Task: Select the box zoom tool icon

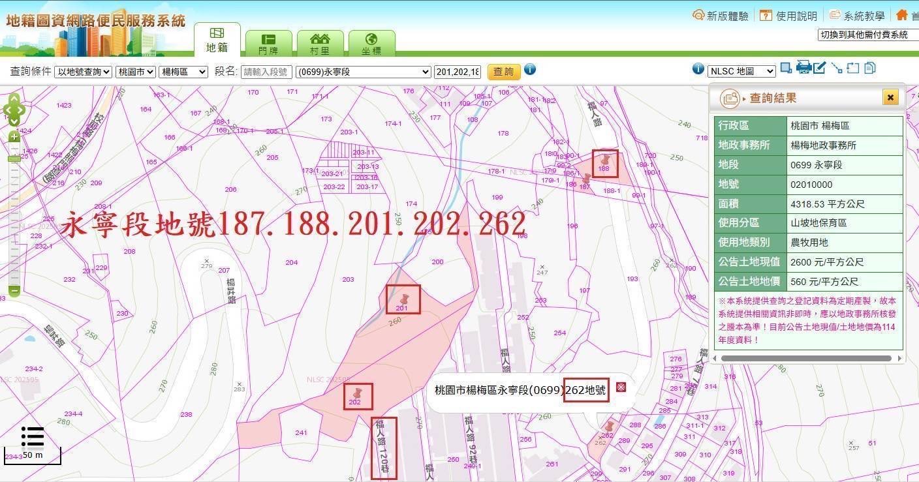Action: click(786, 67)
